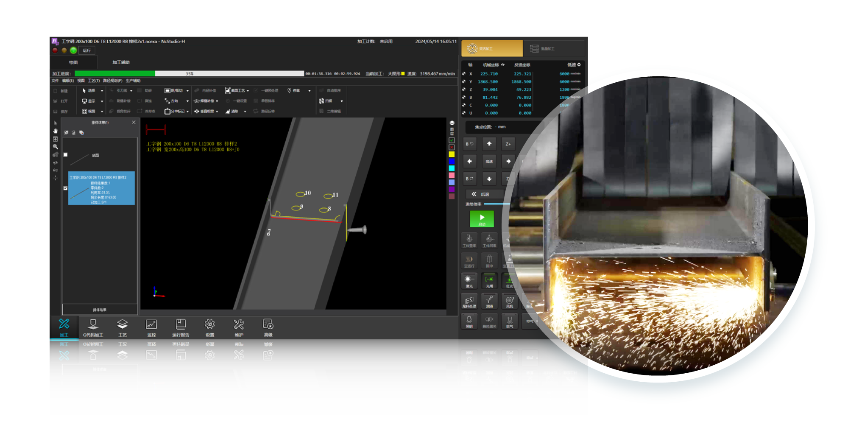This screenshot has height=436, width=848.
Task: Select the hand pan tool in left sidebar
Action: (x=55, y=131)
